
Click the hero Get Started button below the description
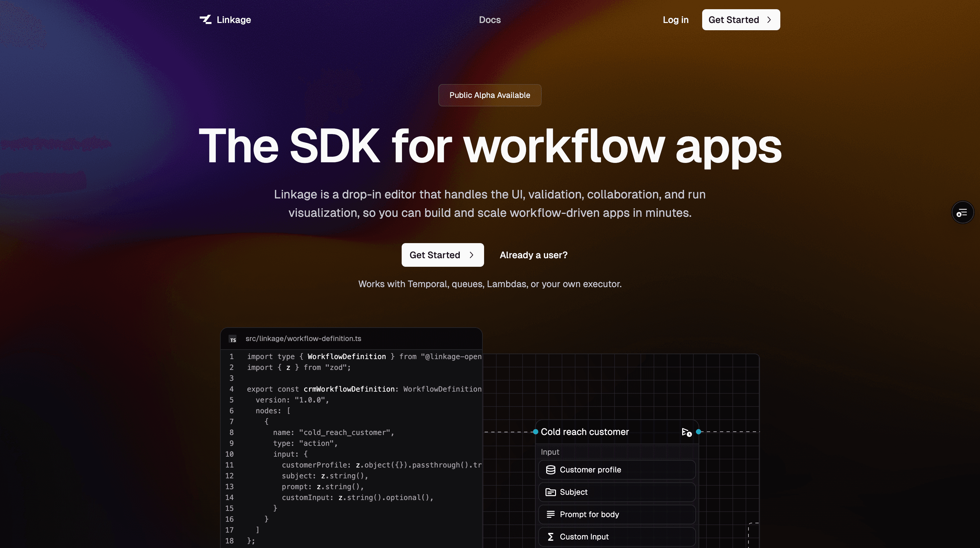coord(442,255)
